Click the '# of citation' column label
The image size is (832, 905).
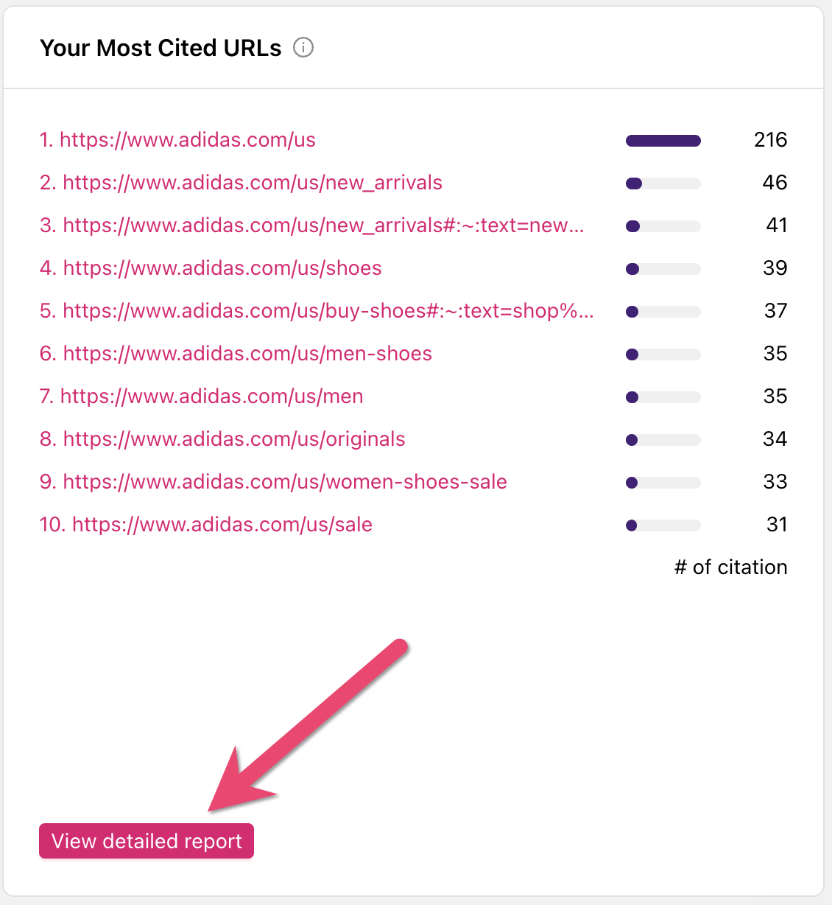pos(730,567)
